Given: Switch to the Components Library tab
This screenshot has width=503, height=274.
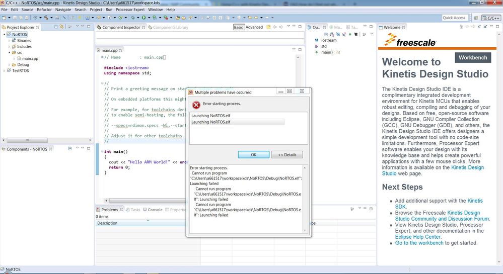Looking at the screenshot, I should pyautogui.click(x=168, y=27).
